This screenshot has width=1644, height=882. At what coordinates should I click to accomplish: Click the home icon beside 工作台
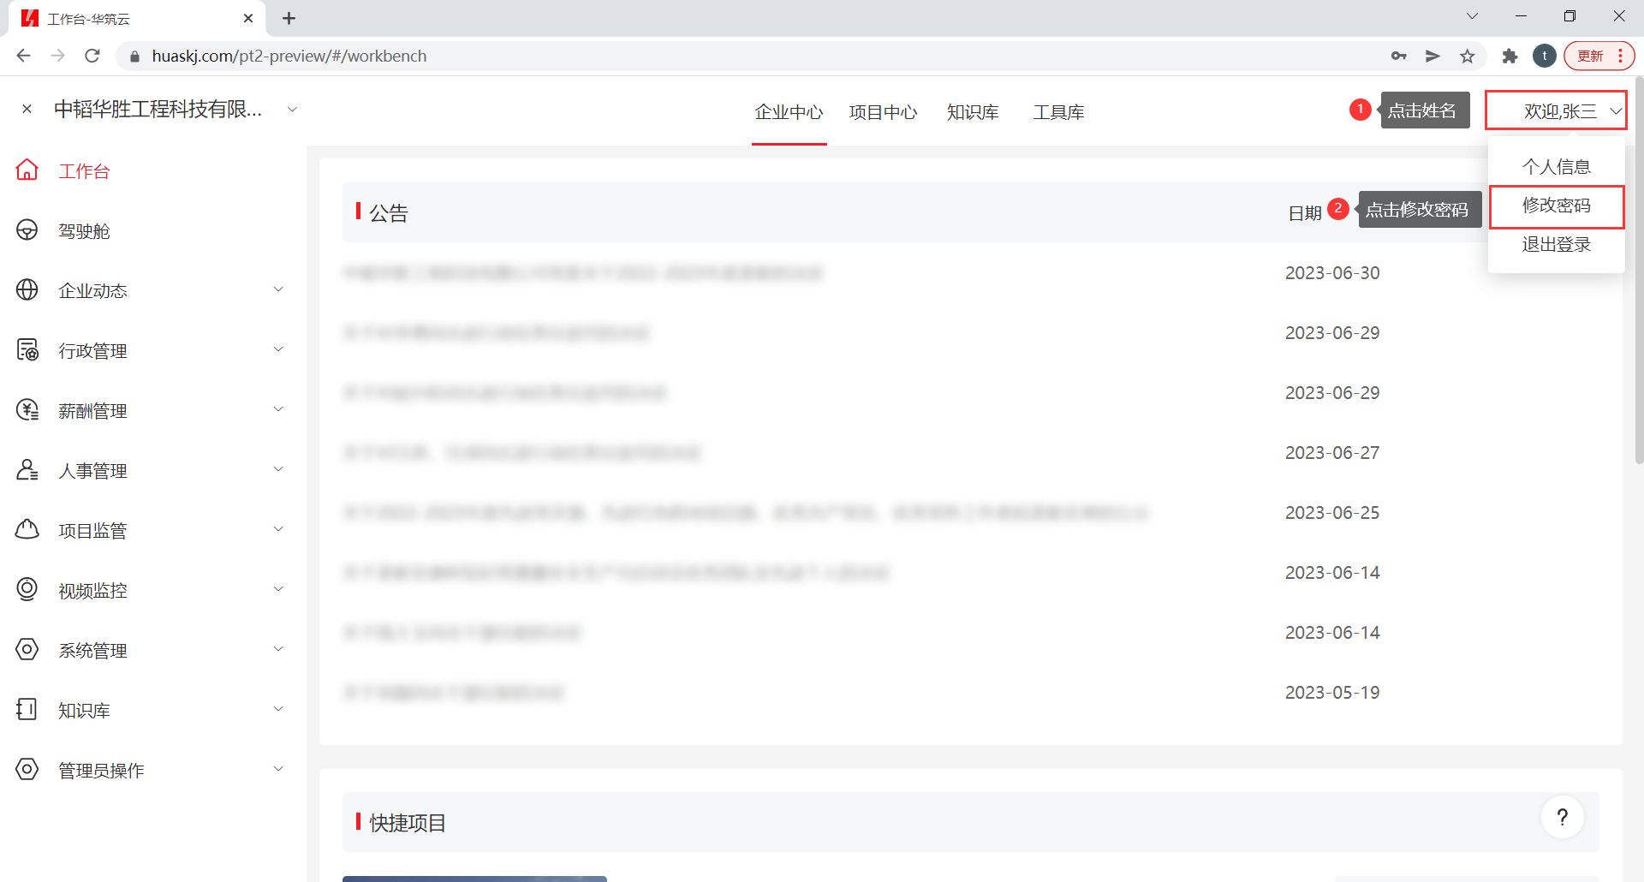point(27,170)
